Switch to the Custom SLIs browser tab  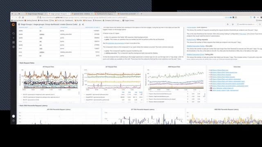[128, 14]
